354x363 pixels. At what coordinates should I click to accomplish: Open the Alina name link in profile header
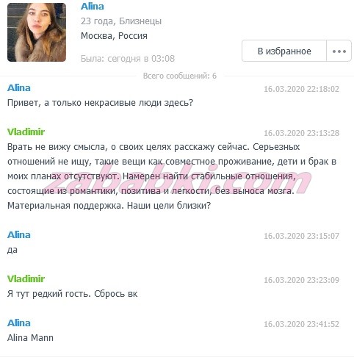pos(93,7)
